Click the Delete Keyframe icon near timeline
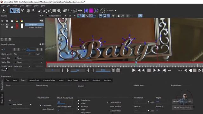This screenshot has width=203, height=114. pos(113,70)
